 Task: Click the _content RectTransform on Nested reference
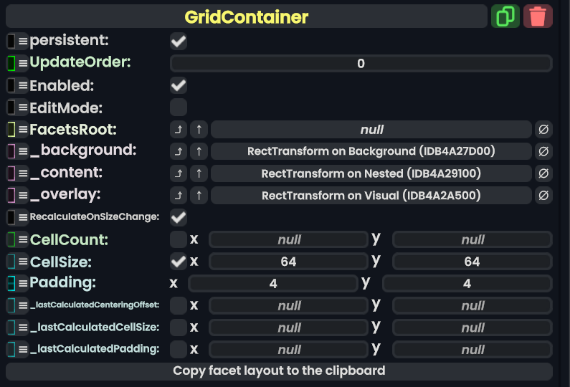coord(371,173)
